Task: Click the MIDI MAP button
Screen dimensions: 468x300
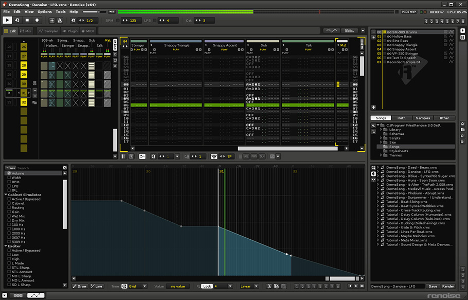Action: (409, 11)
